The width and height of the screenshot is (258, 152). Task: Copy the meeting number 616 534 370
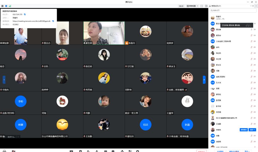pos(25,14)
